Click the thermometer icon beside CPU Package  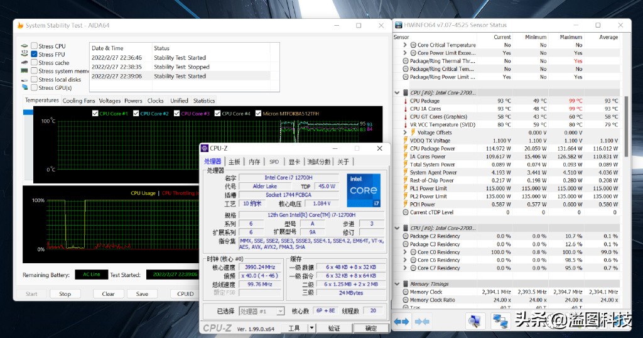pyautogui.click(x=406, y=101)
